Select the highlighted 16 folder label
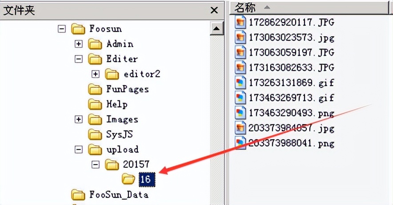393x205 pixels. click(147, 179)
